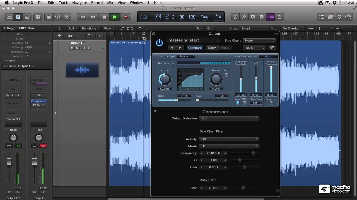Toggle the Solo S button in control bar
The image size is (357, 200).
click(261, 17)
